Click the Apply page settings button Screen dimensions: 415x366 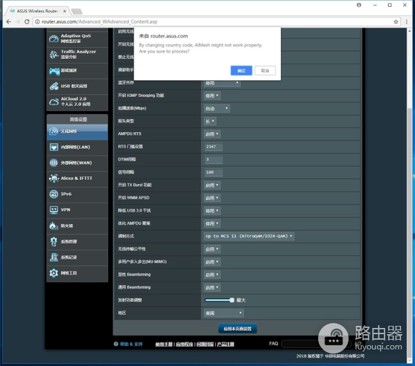click(x=237, y=329)
